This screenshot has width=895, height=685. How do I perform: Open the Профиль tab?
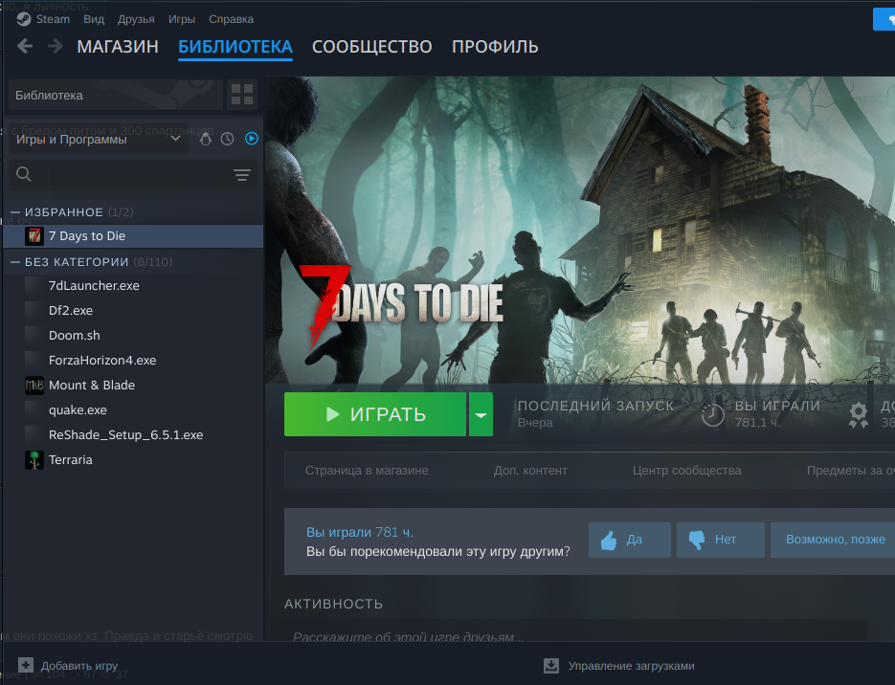[495, 47]
